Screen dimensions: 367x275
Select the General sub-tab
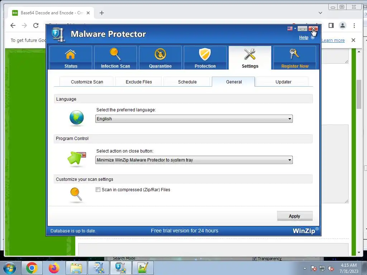pyautogui.click(x=234, y=82)
